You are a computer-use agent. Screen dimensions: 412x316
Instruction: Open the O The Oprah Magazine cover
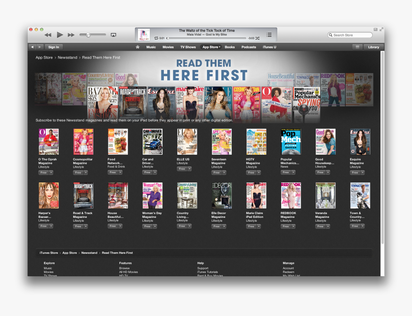tap(48, 142)
